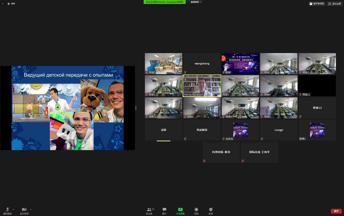Select Nikolay Ganailyuk's video tile

(202, 85)
